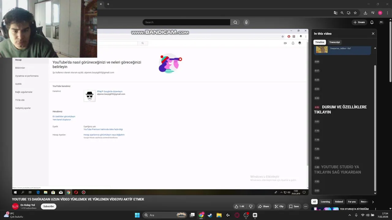392x220 pixels.
Task: Open YouTube notifications bell
Action: click(x=372, y=22)
